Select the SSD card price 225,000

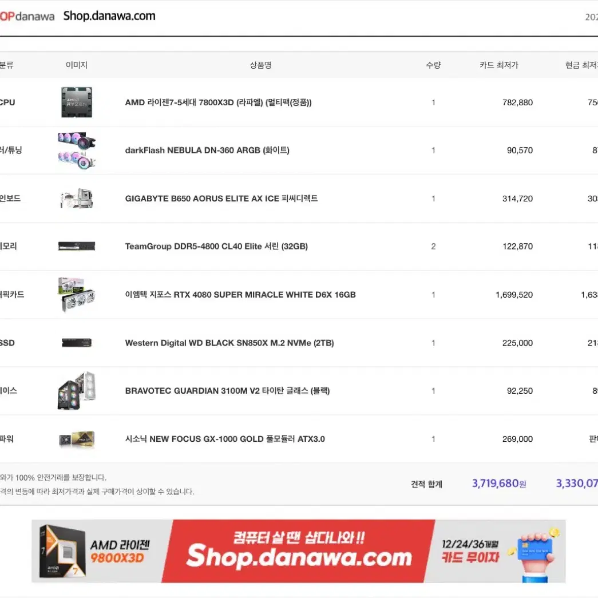pyautogui.click(x=517, y=343)
